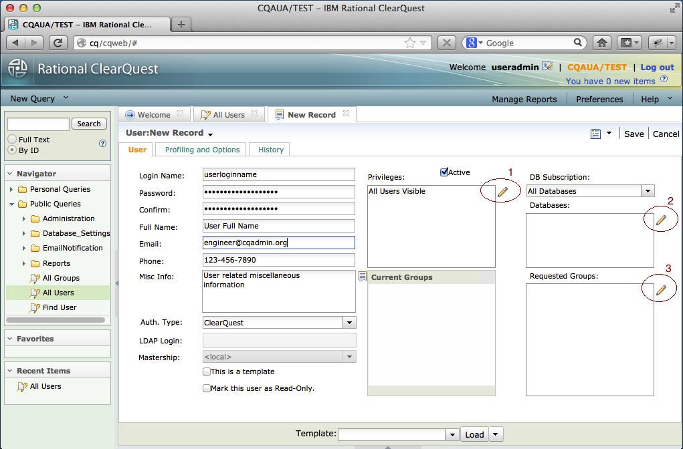
Task: Open the Mastership dropdown
Action: click(x=349, y=357)
